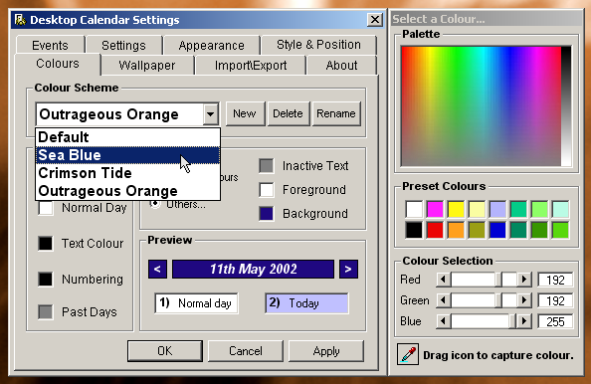Open the Appearance tab

(x=212, y=45)
